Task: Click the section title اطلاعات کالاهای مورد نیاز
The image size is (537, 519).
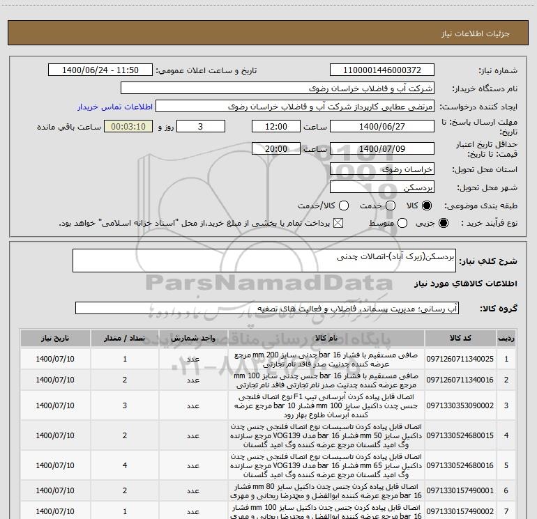Action: (466, 284)
